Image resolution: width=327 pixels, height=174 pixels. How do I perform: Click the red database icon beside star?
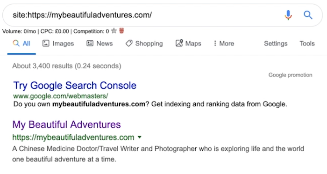[x=121, y=31]
